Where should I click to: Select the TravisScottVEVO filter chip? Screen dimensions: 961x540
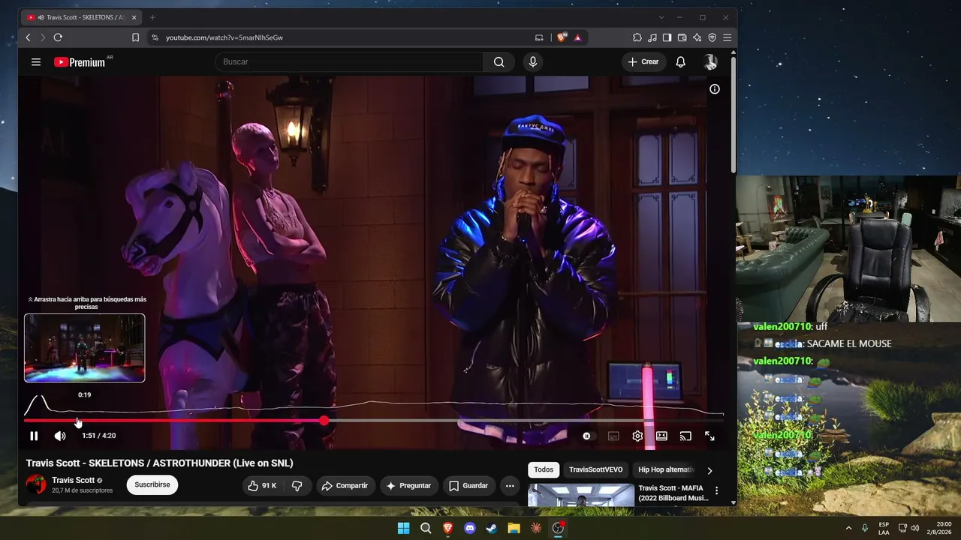point(596,469)
